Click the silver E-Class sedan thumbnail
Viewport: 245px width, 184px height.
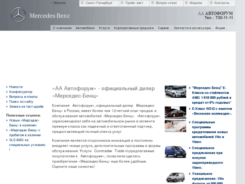[175, 91]
